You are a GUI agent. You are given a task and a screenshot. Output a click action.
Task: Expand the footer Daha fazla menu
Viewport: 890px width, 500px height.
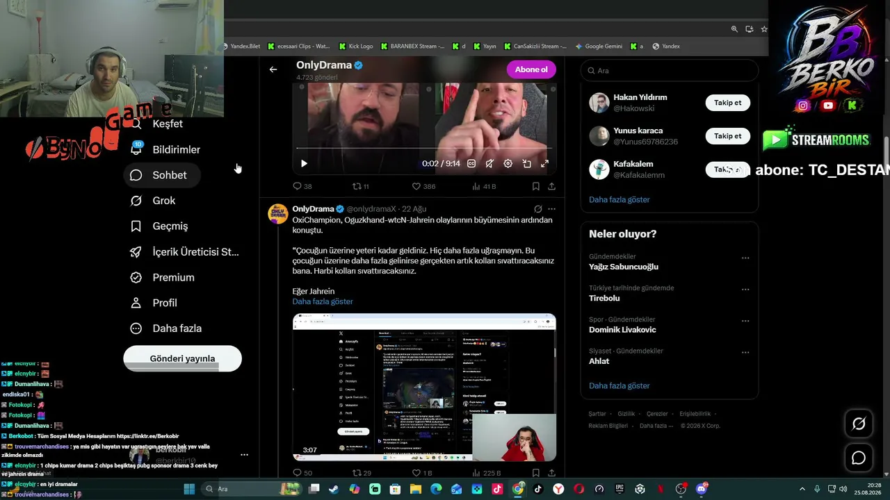[x=656, y=426]
